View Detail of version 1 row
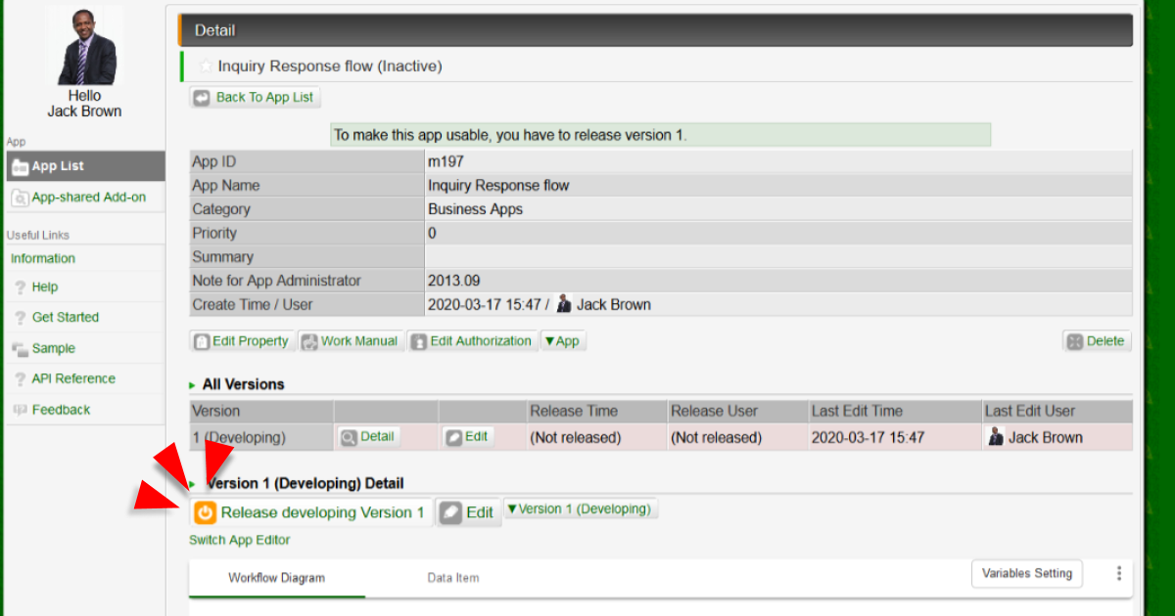 point(368,437)
